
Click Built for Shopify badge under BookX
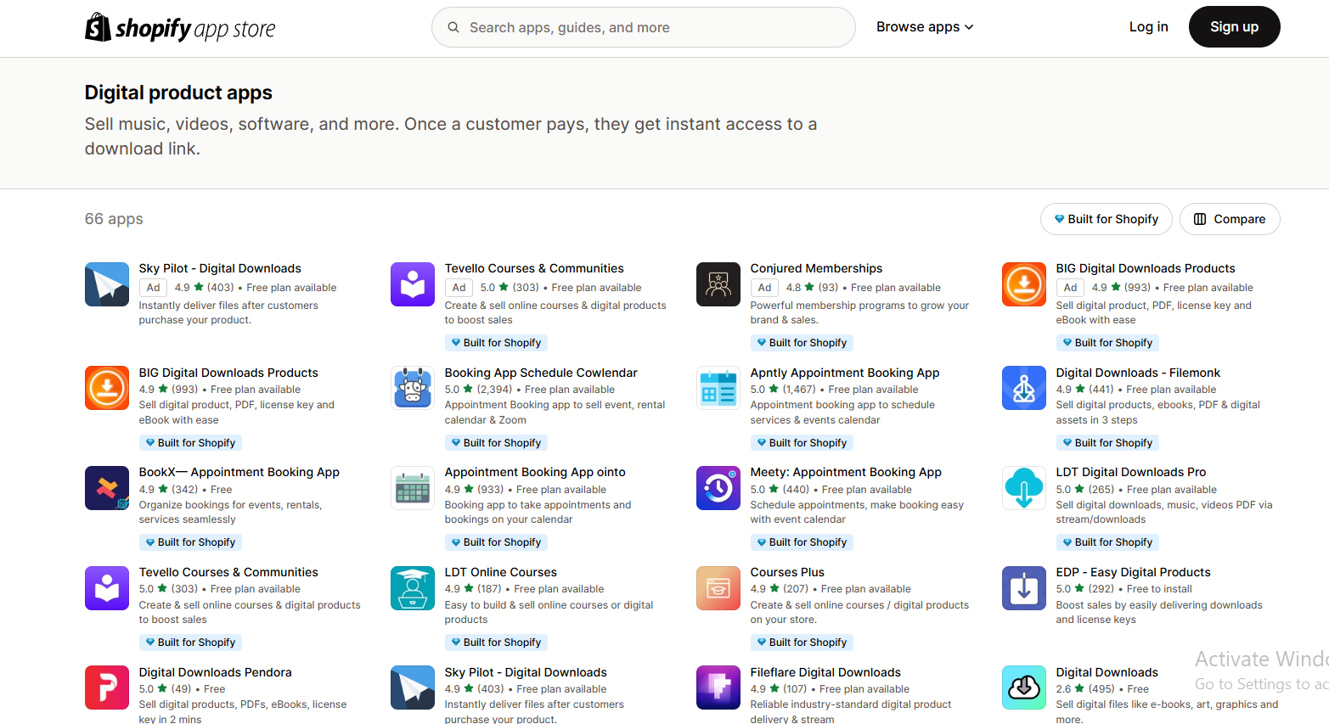tap(191, 542)
